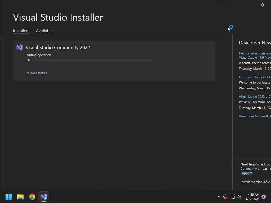This screenshot has width=271, height=203.
Task: Open 'View more Microsoft' link
Action: coord(255,116)
